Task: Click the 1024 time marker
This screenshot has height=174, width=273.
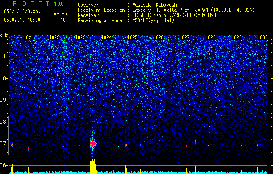Action: [x=107, y=37]
